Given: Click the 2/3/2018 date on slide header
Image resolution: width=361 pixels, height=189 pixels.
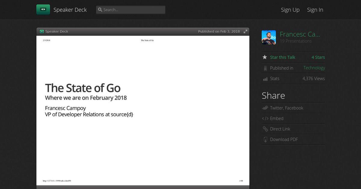Looking at the screenshot, I should click(47, 40).
